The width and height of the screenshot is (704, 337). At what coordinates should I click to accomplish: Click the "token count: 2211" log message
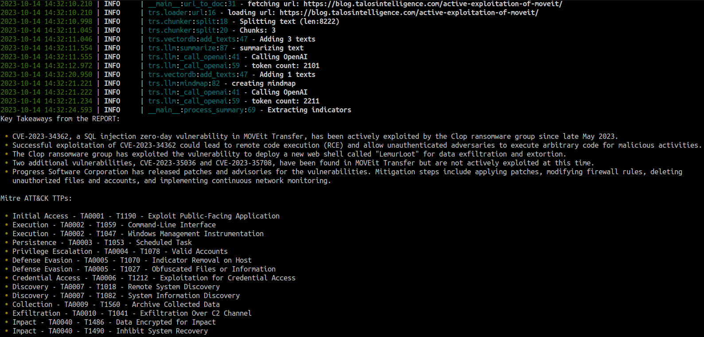(x=285, y=101)
